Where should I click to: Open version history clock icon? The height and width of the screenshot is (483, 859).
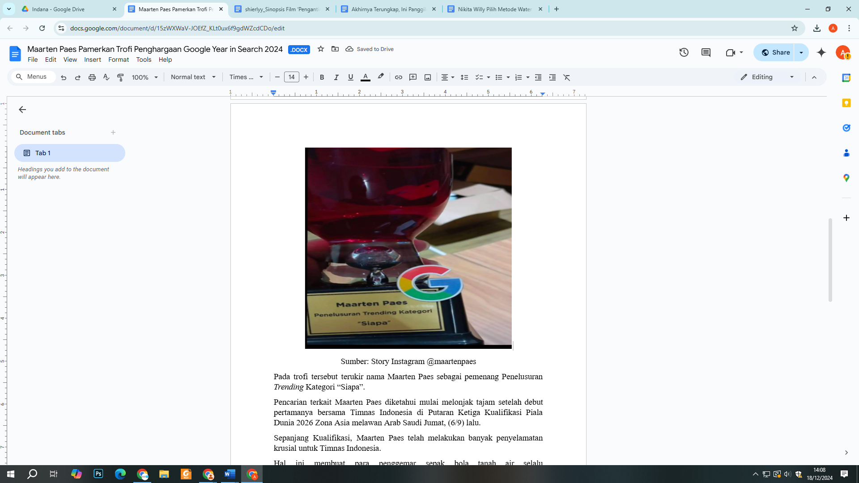684,53
